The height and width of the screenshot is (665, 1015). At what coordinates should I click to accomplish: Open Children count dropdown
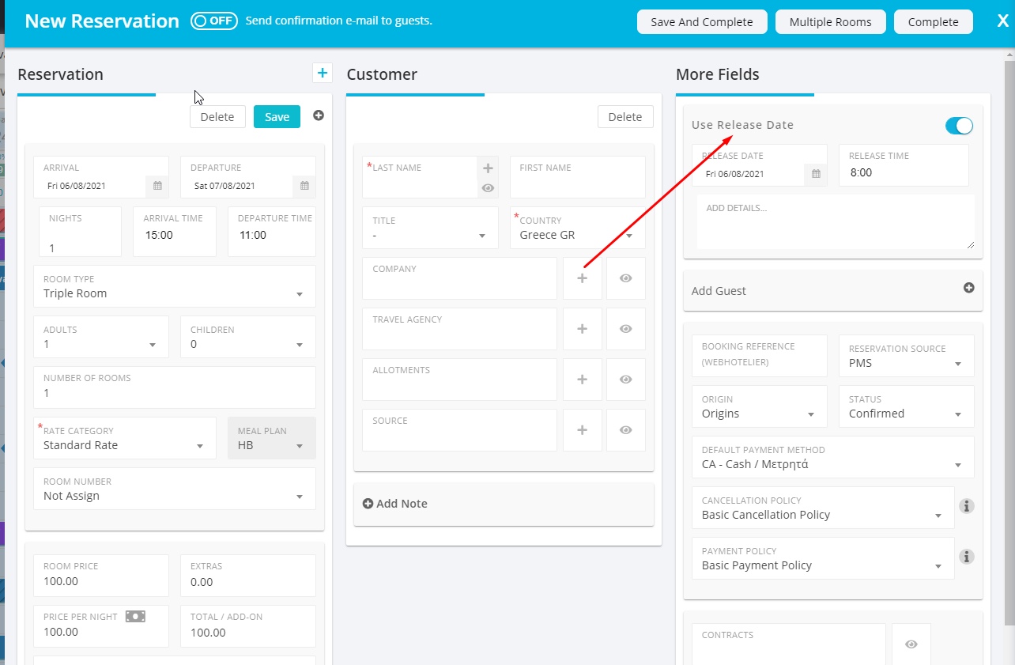248,337
